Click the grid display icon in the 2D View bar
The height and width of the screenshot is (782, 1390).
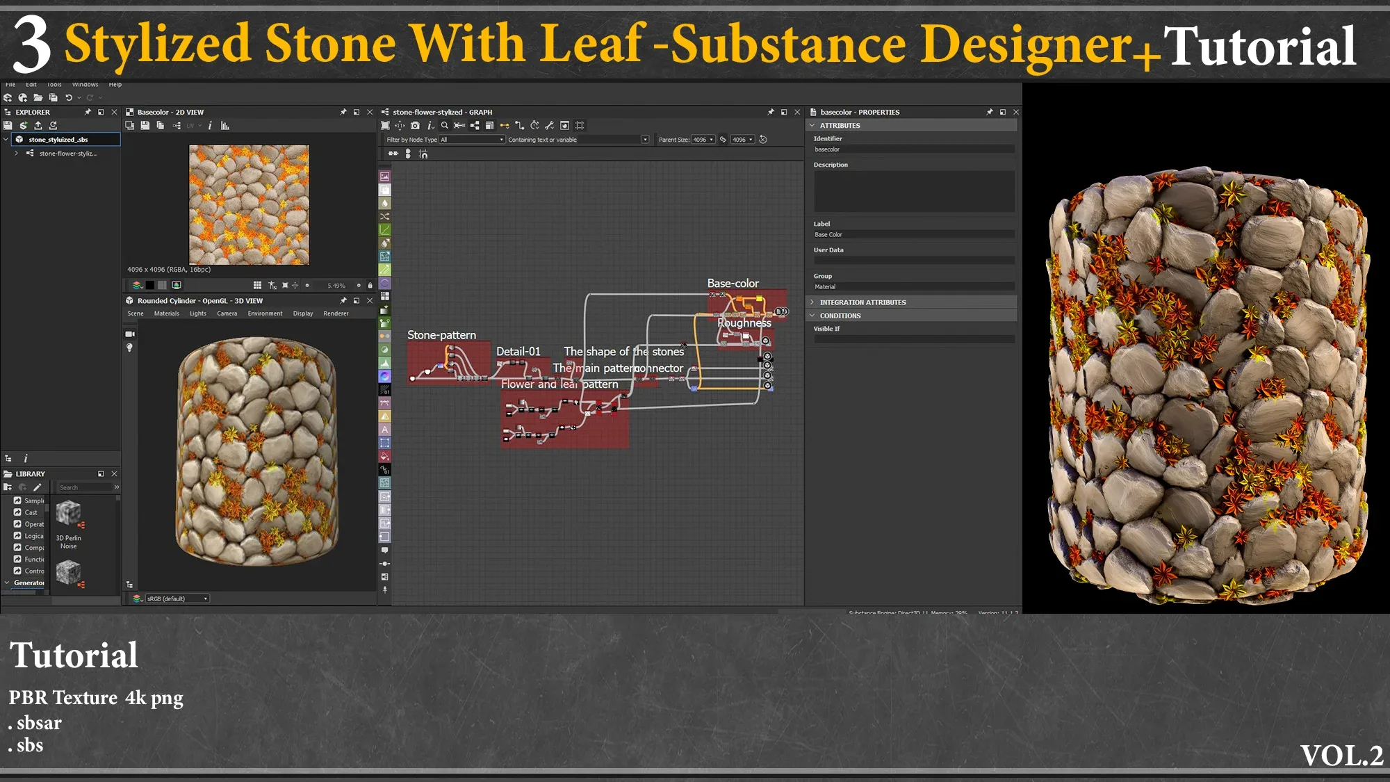click(x=257, y=285)
